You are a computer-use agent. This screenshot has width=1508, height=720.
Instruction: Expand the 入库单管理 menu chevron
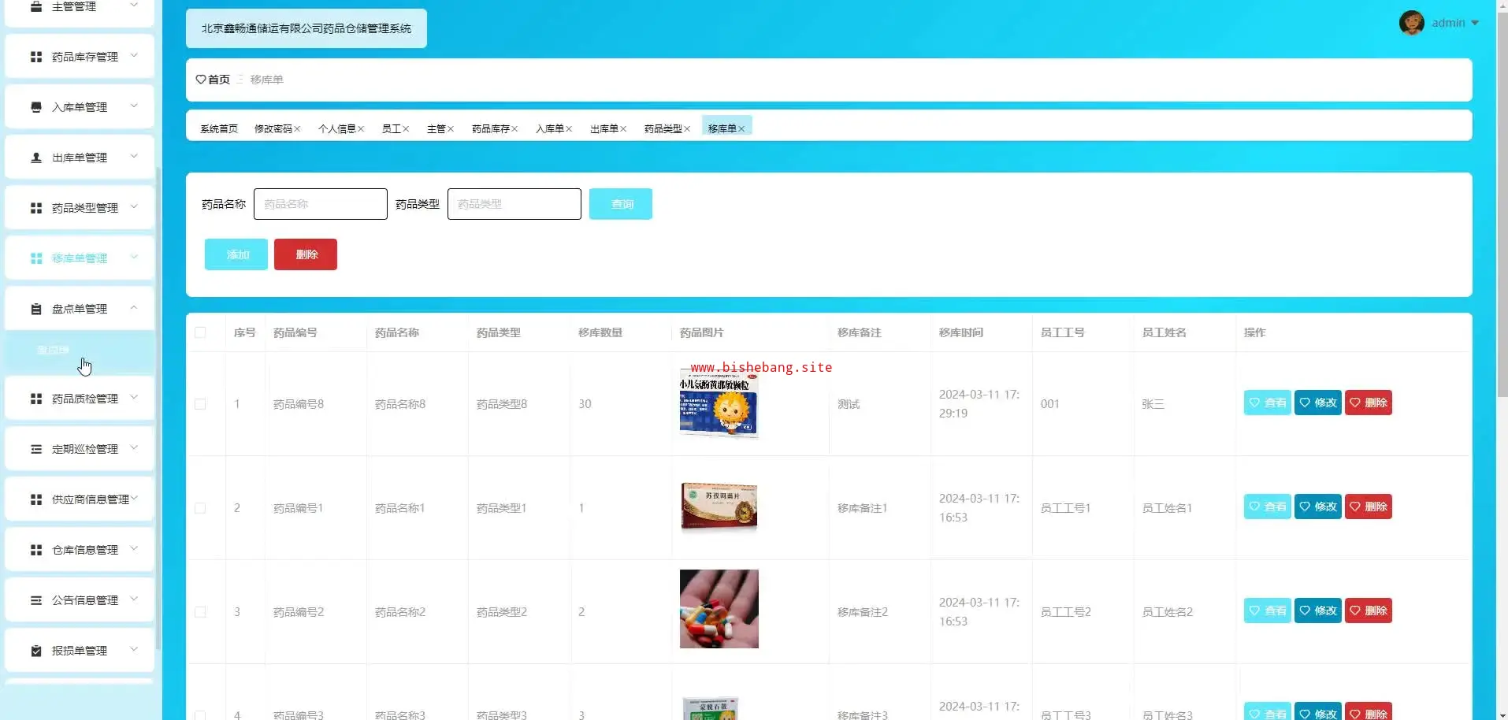tap(134, 106)
